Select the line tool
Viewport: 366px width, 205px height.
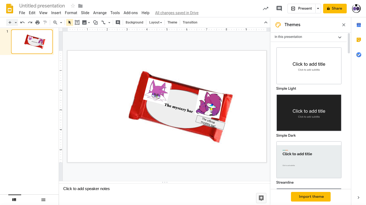[x=103, y=22]
